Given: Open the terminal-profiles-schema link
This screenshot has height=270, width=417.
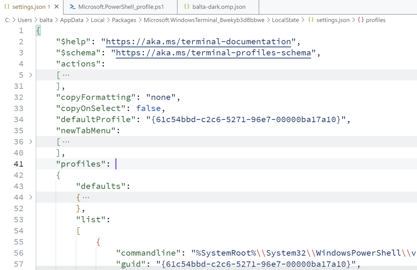Looking at the screenshot, I should [213, 53].
